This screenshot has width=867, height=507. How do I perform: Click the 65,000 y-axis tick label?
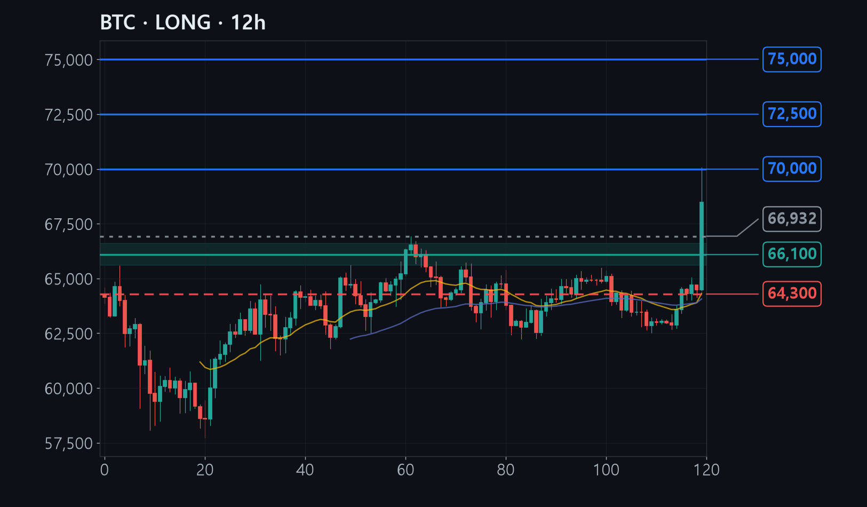pos(69,279)
